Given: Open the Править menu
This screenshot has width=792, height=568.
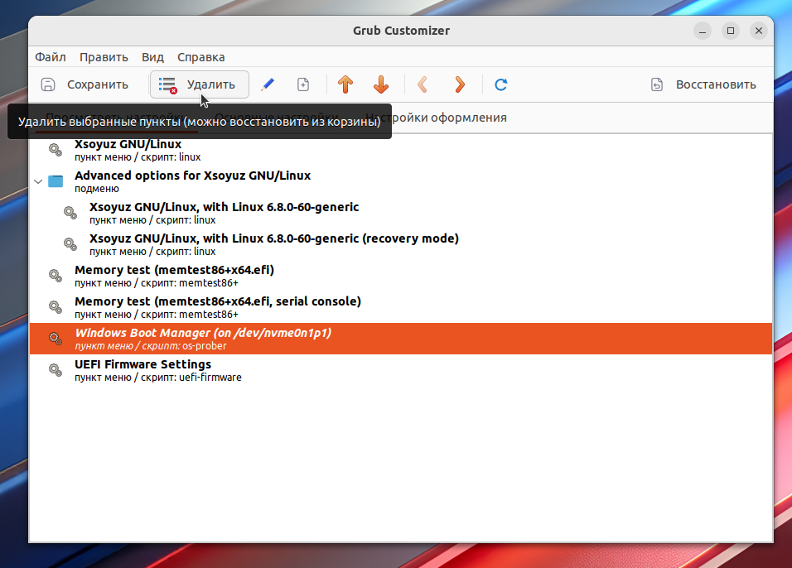Looking at the screenshot, I should 104,57.
